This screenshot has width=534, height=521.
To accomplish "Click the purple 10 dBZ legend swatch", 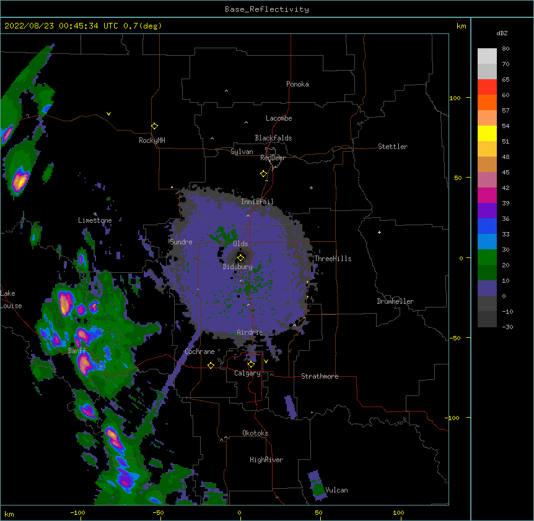I will [487, 288].
